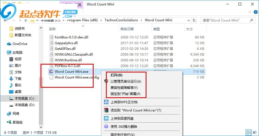
Task: Choose 固定到"开始"屏幕(P) in context menu
Action: (125, 94)
